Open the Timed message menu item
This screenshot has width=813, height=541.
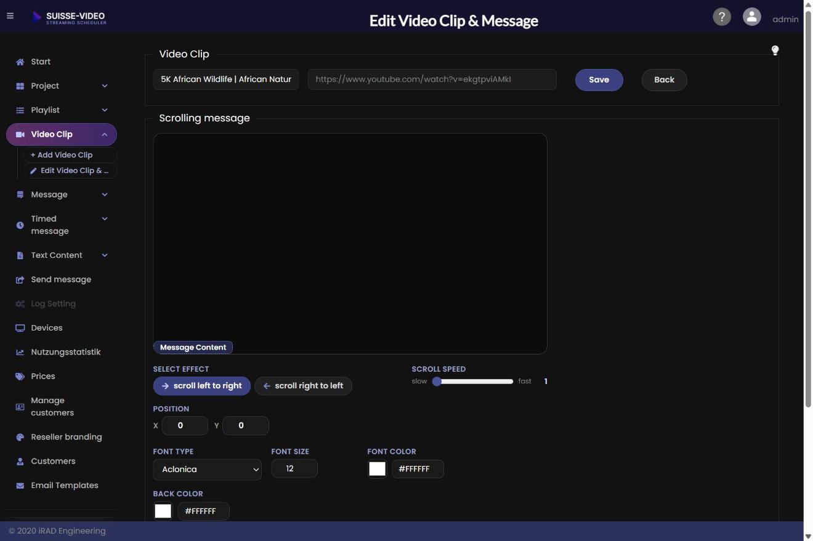click(62, 225)
